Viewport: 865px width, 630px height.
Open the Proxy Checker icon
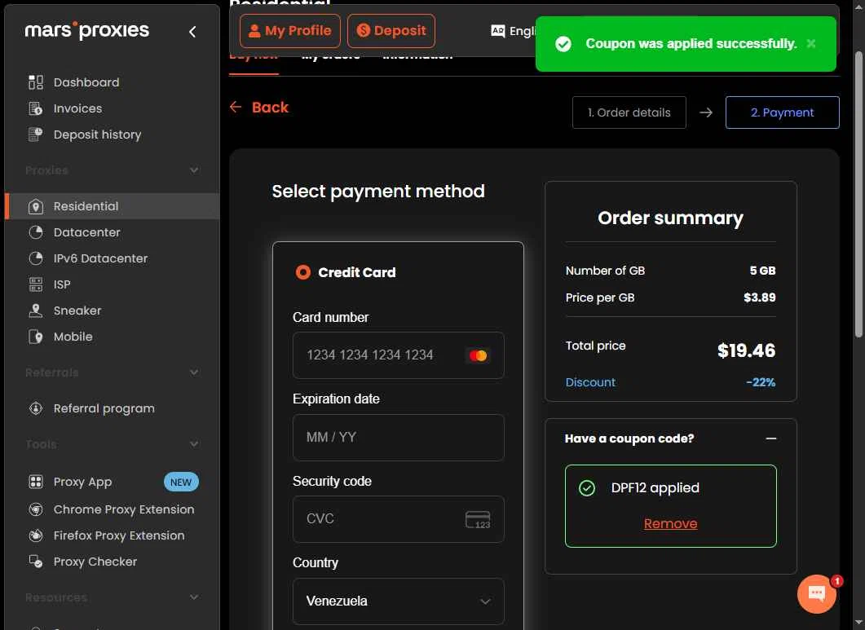[36, 562]
